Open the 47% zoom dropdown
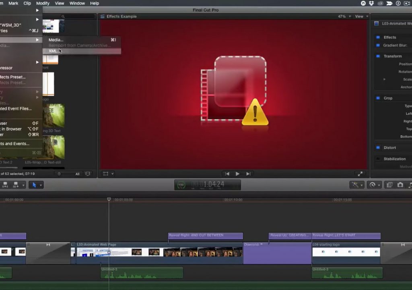Viewport: 412px width, 290px height. [x=344, y=17]
